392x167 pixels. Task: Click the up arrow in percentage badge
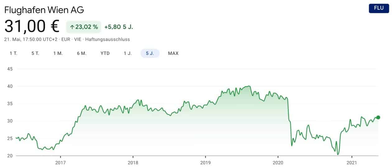point(72,27)
